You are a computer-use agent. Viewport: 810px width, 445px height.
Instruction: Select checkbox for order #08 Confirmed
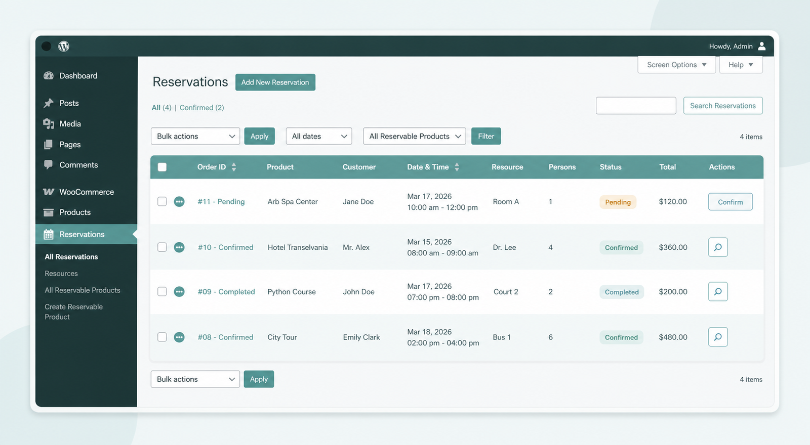pos(162,337)
